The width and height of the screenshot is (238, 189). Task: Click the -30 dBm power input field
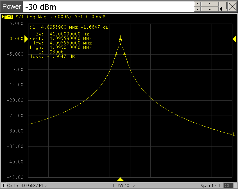click(x=108, y=6)
